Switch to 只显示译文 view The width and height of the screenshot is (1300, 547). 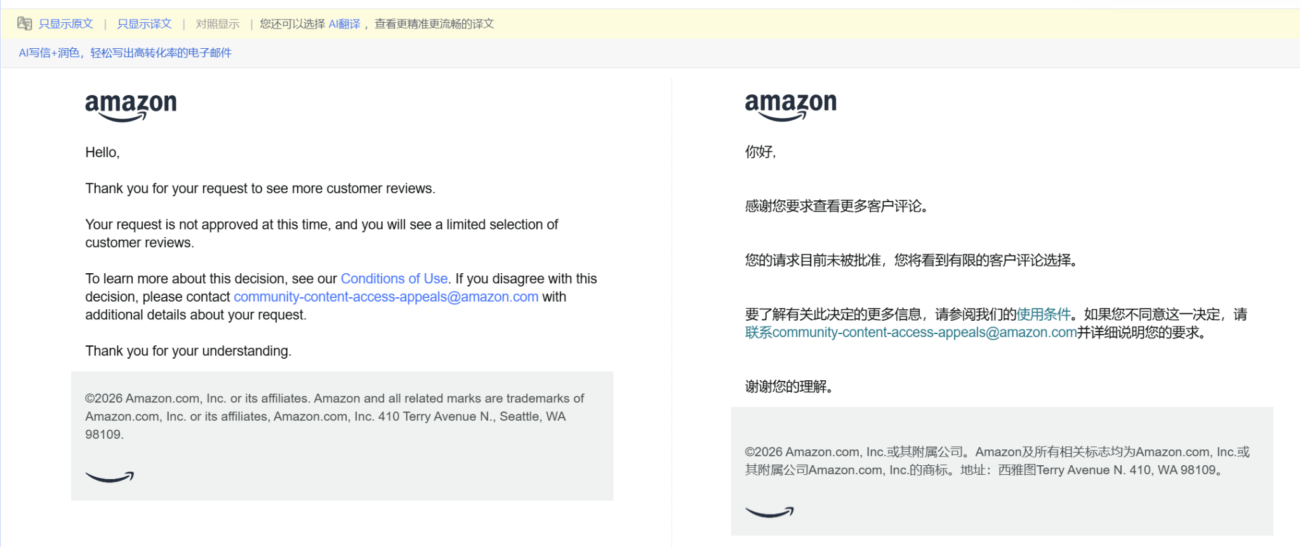tap(144, 24)
